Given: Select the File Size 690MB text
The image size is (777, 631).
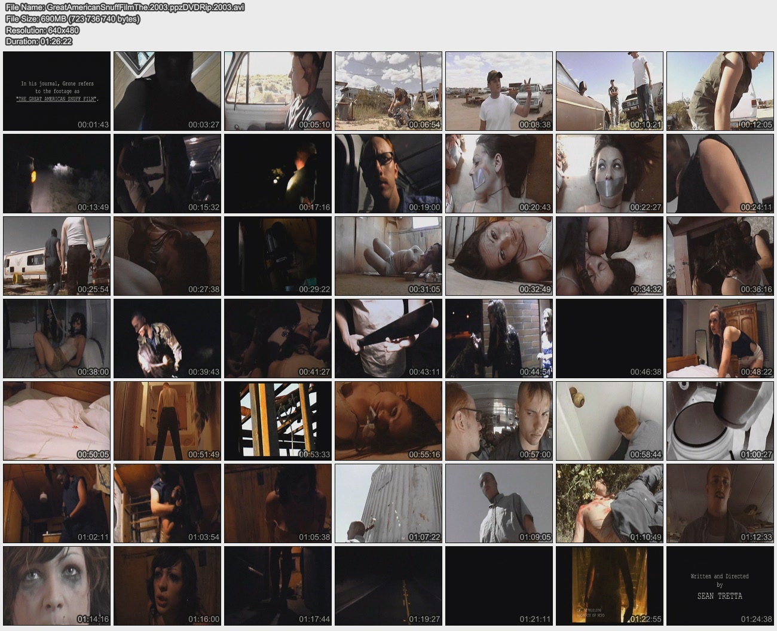Looking at the screenshot, I should tap(72, 19).
